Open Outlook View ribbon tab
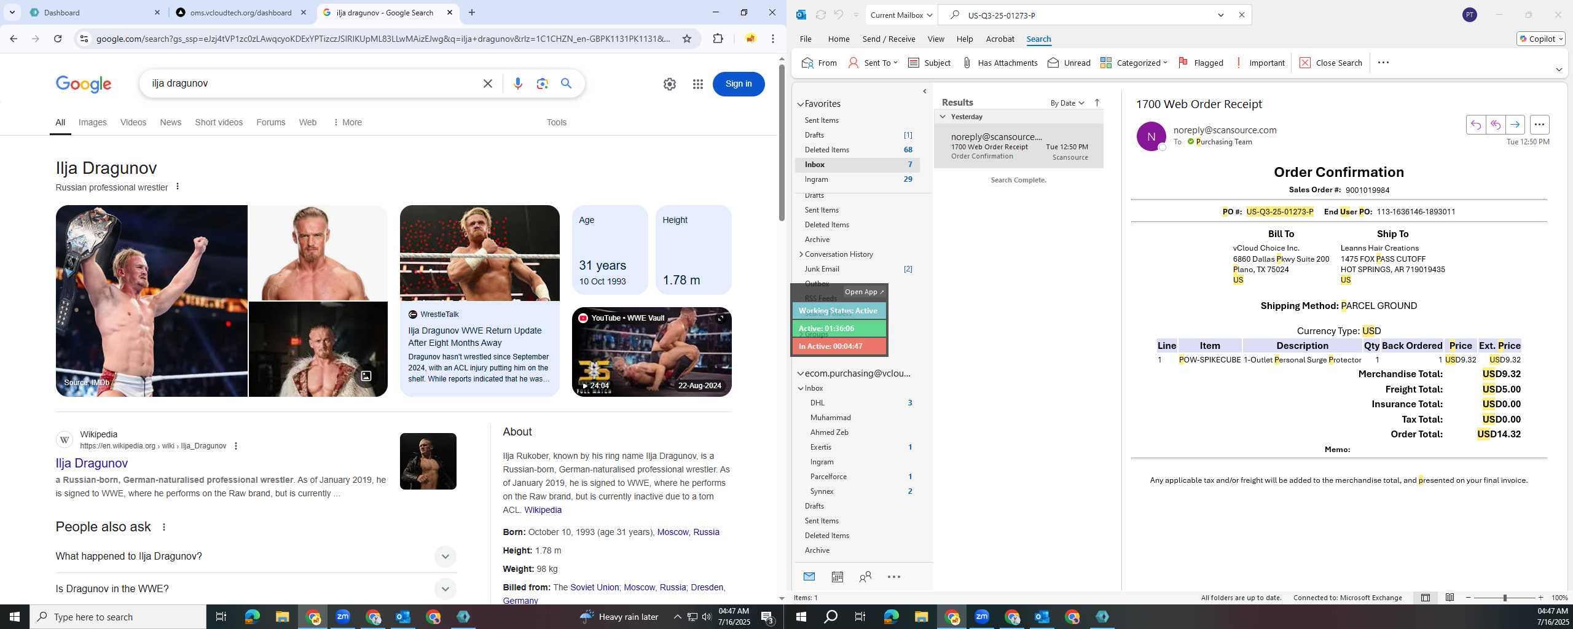Image resolution: width=1573 pixels, height=629 pixels. 935,39
